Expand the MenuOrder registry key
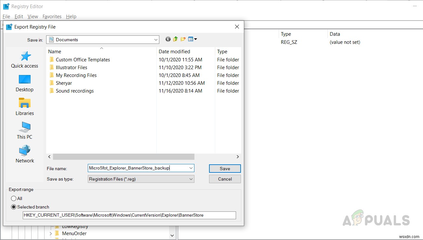 (51, 234)
